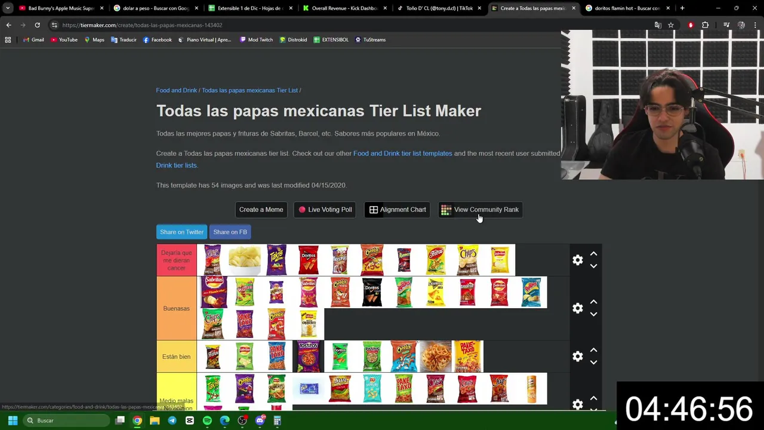Select the plain potato chips bowl image in the first row
The width and height of the screenshot is (764, 430).
[x=245, y=260]
